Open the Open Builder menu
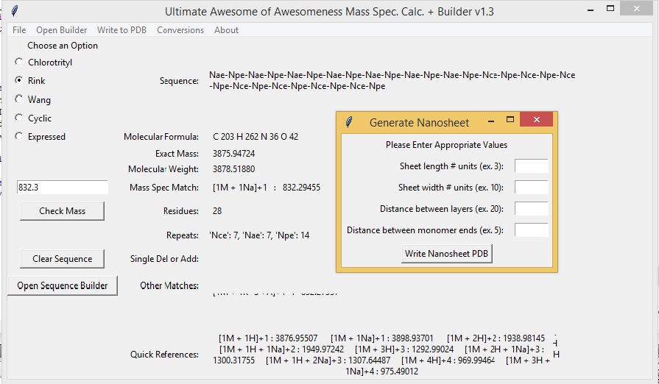 pyautogui.click(x=62, y=30)
